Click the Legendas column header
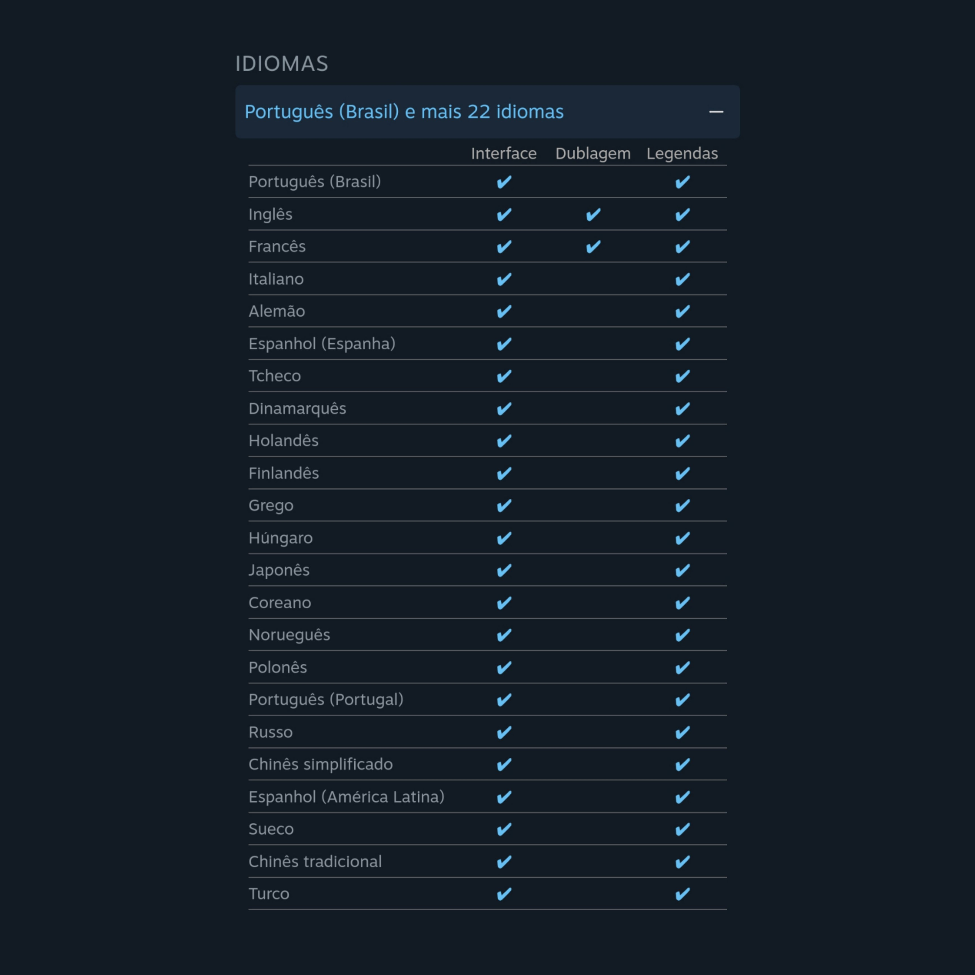This screenshot has height=975, width=975. pyautogui.click(x=682, y=153)
